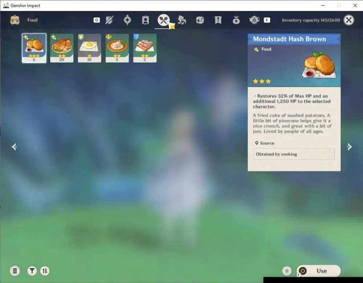Select the roast chicken item with quantity 20
Screen dimensions: 363x283
coord(62,48)
